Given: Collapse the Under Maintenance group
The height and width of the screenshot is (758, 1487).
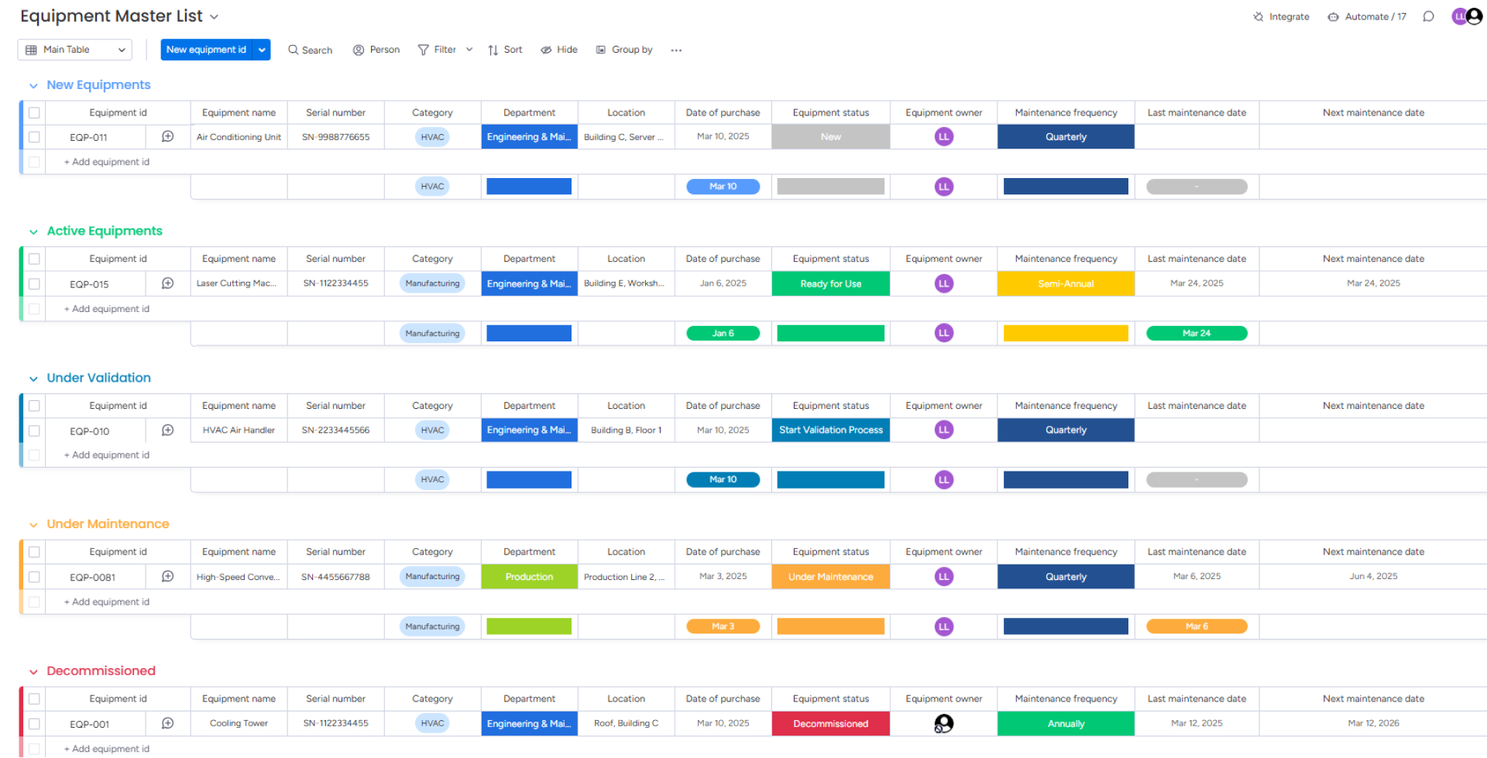Looking at the screenshot, I should pyautogui.click(x=33, y=524).
